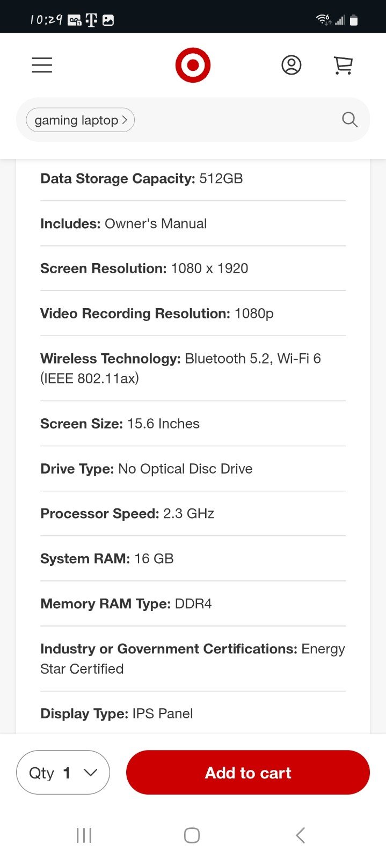Open the recent apps button
Viewport: 386px width, 859px height.
click(x=84, y=835)
